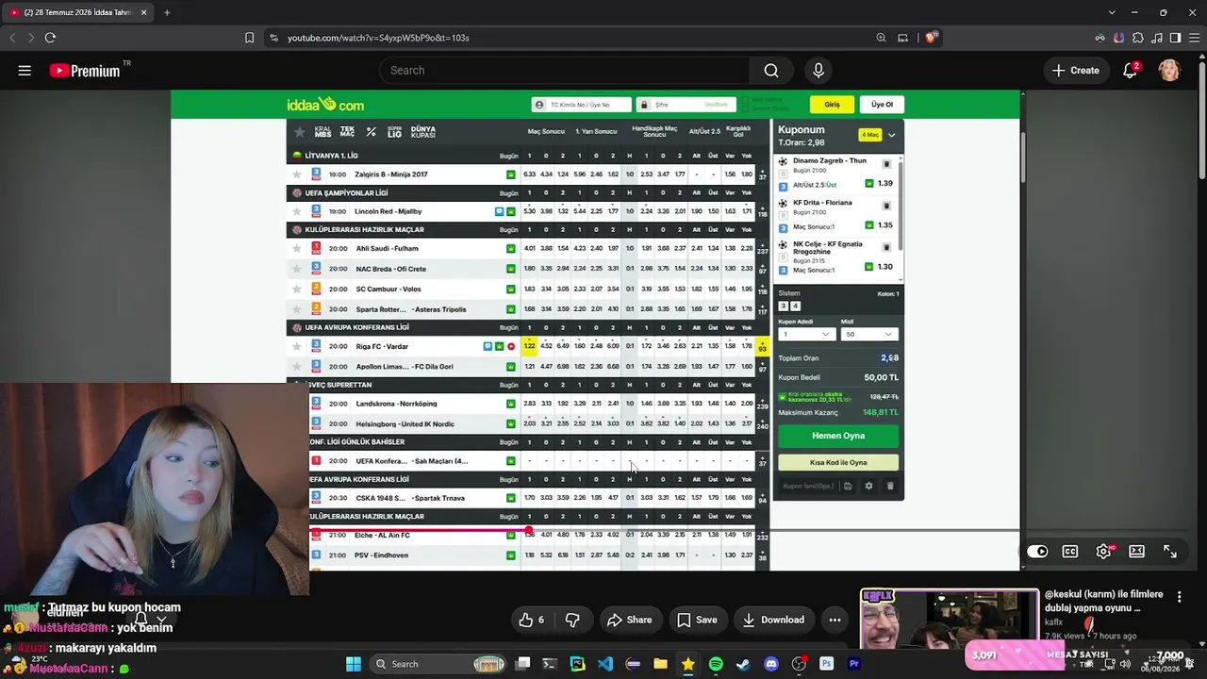Reload the browser page
1207x679 pixels.
point(50,38)
